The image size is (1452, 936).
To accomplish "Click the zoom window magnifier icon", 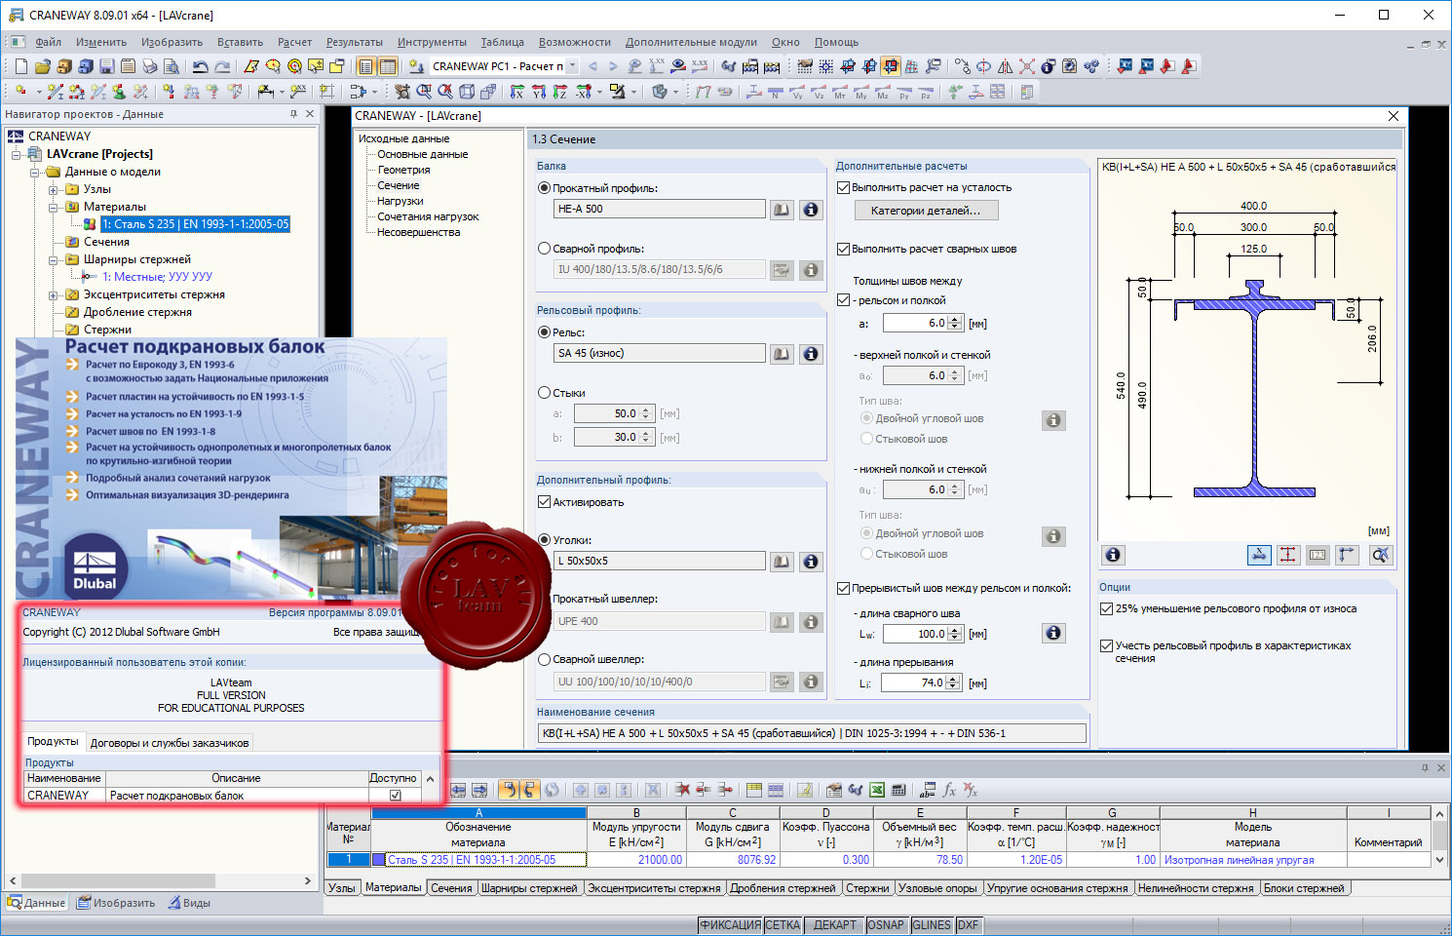I will [424, 92].
